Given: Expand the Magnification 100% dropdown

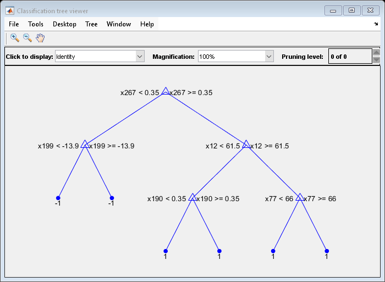Looking at the screenshot, I should (x=269, y=57).
